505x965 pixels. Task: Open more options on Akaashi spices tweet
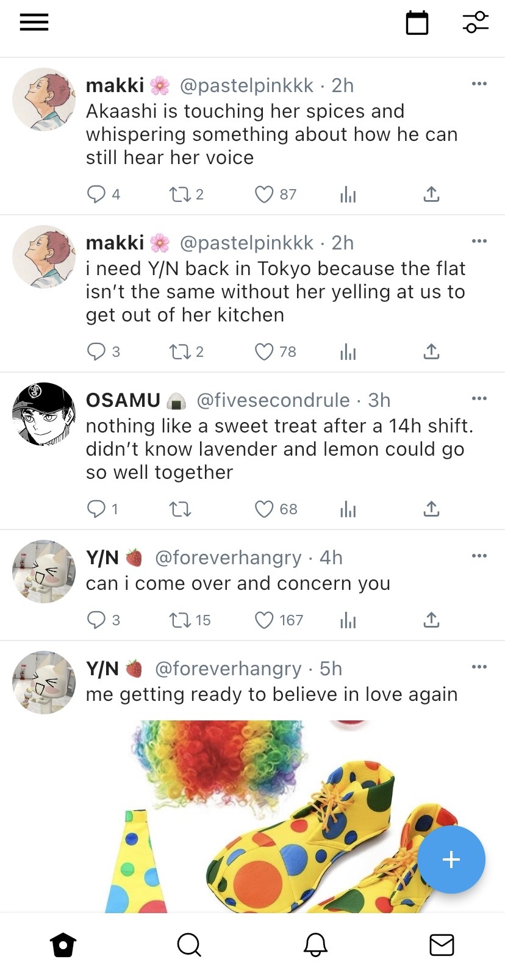point(479,84)
